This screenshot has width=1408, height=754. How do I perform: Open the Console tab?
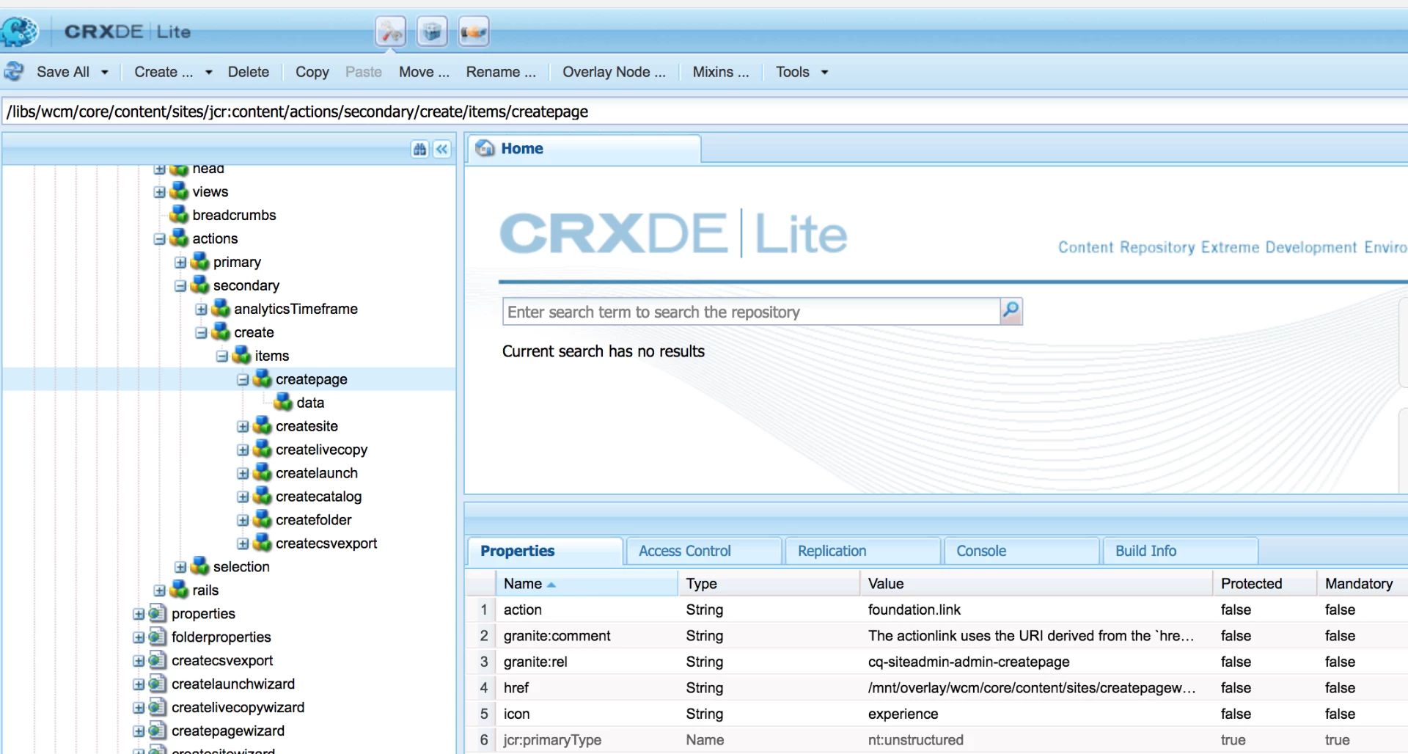coord(1022,551)
